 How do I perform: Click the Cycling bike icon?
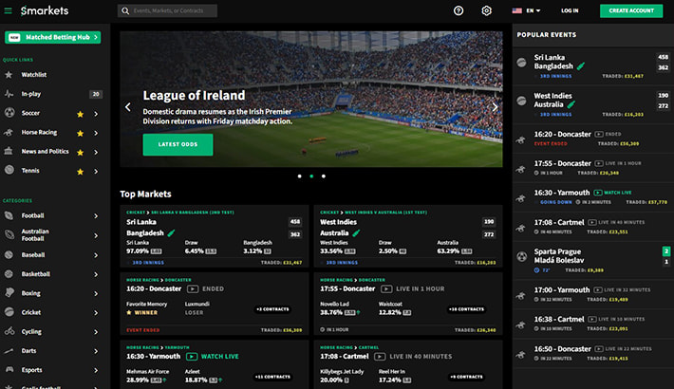point(9,331)
